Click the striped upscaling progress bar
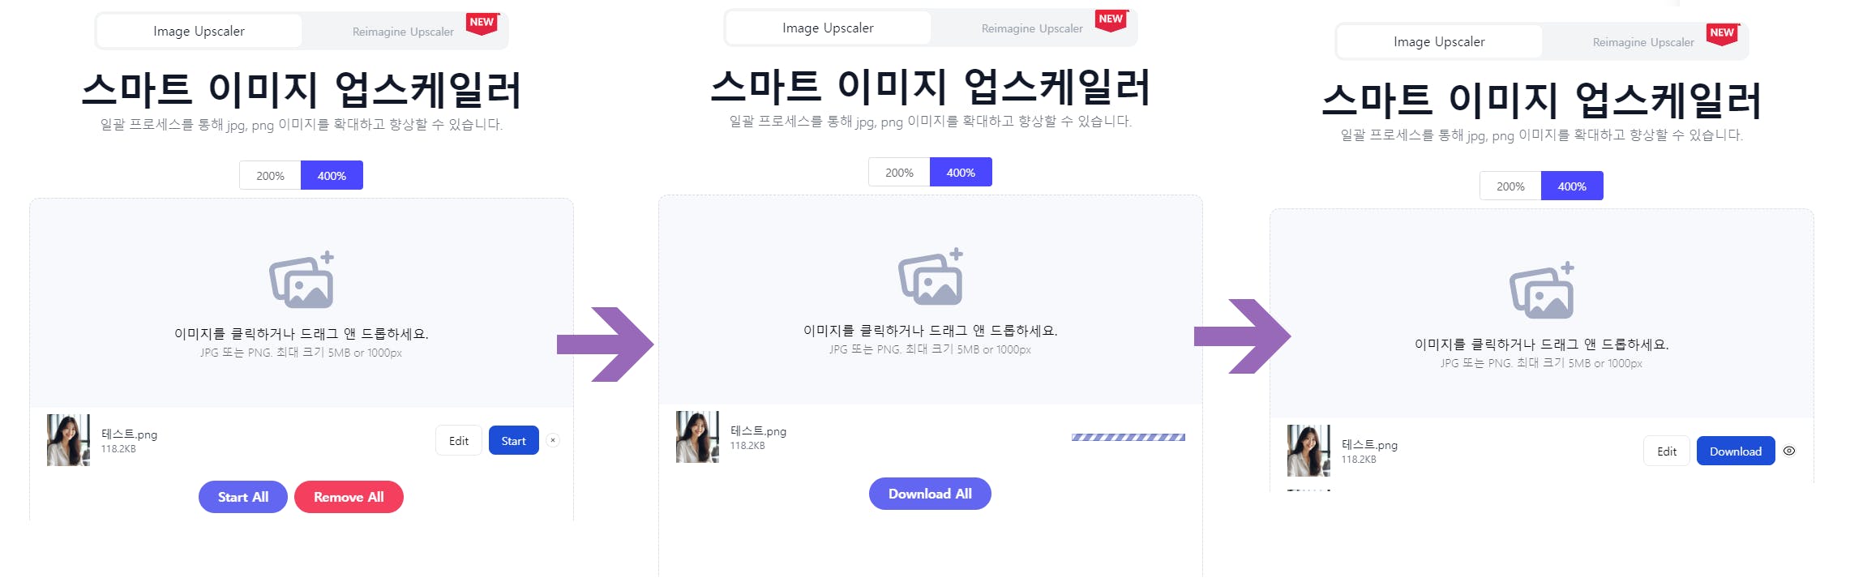 pyautogui.click(x=1128, y=437)
